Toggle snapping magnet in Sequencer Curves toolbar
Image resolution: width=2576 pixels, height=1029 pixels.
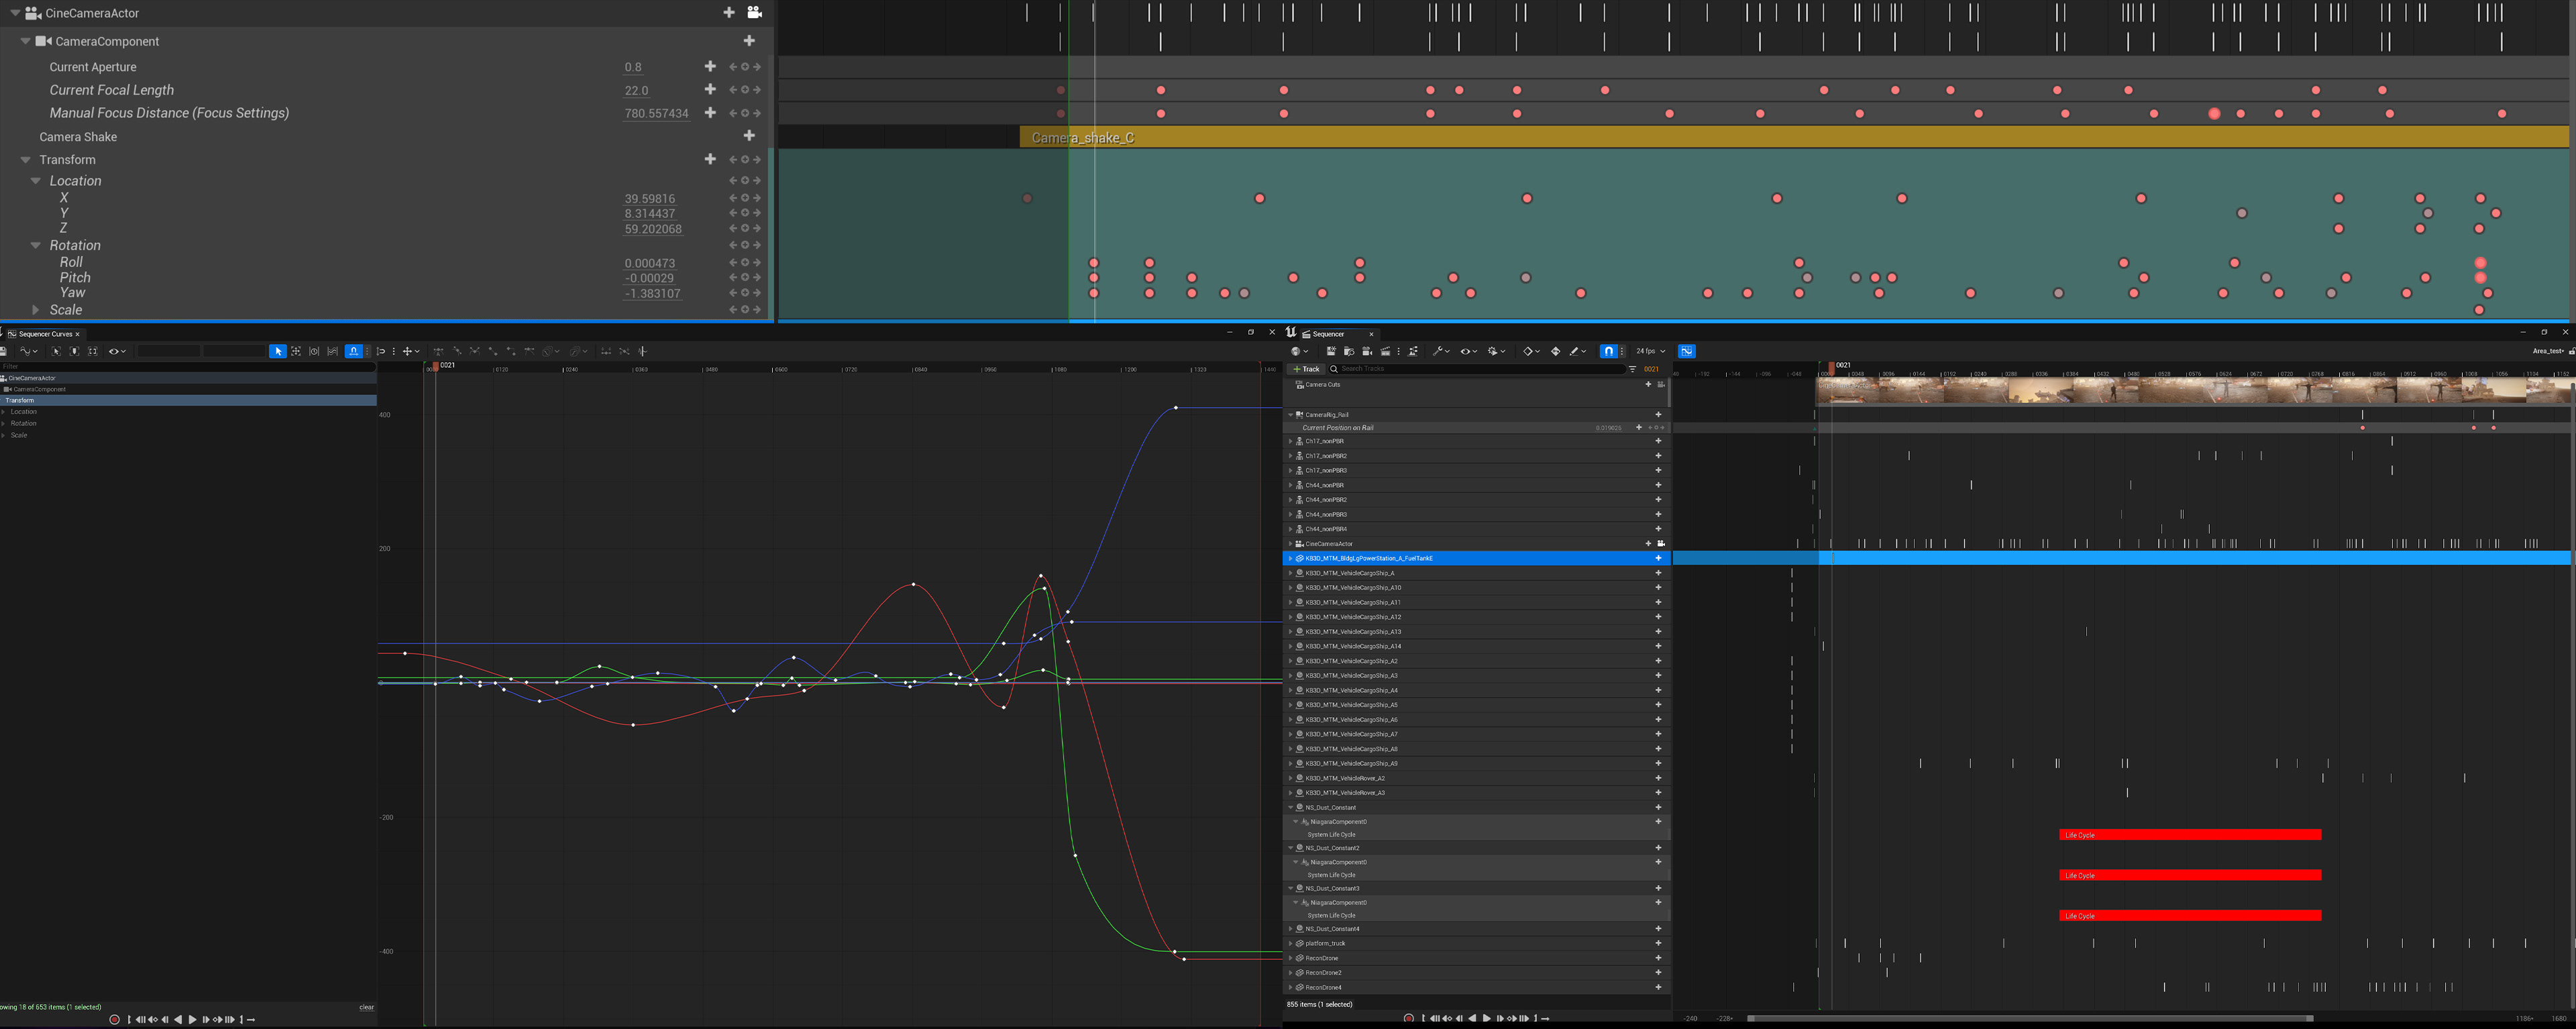tap(353, 351)
